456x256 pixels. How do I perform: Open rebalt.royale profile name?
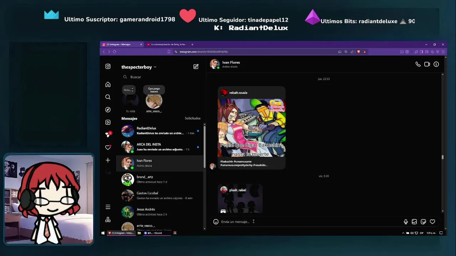(238, 93)
